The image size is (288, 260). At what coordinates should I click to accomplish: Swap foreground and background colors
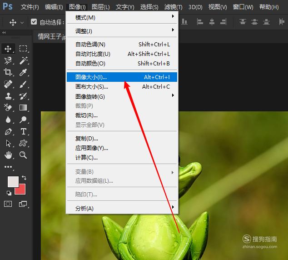(24, 178)
